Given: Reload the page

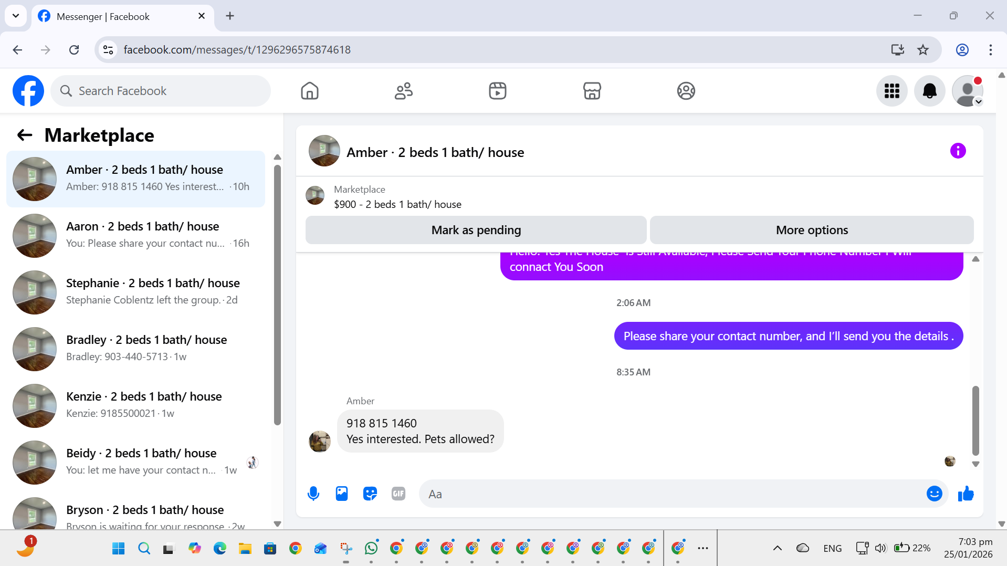Looking at the screenshot, I should [x=74, y=50].
